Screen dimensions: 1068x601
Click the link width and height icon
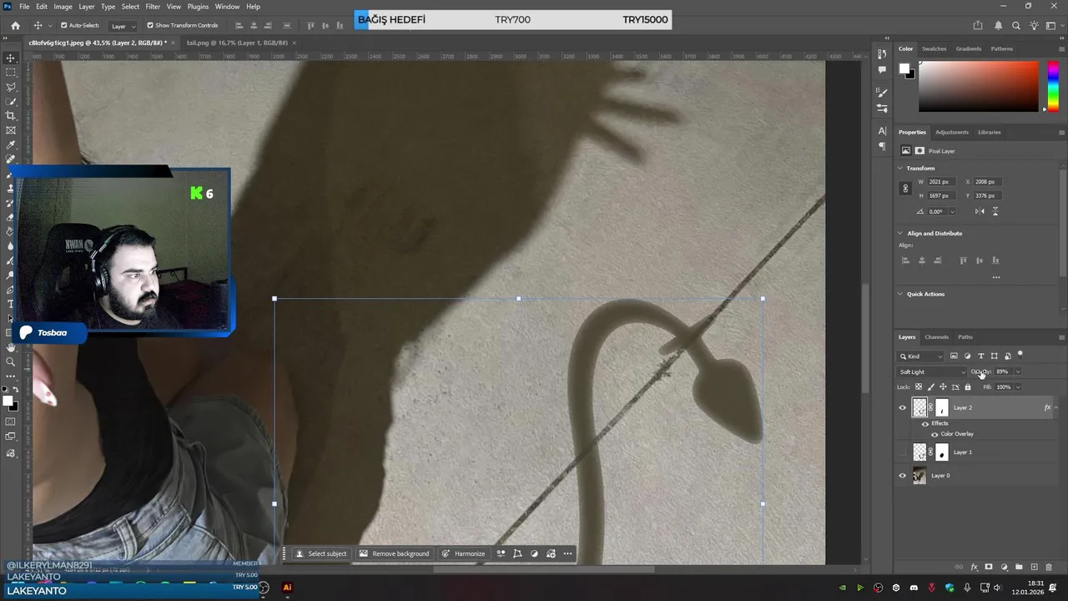tap(905, 189)
